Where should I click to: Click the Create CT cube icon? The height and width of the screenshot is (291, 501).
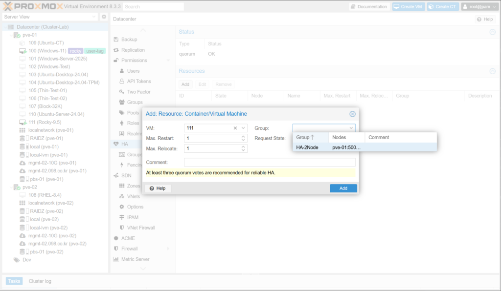coord(431,7)
